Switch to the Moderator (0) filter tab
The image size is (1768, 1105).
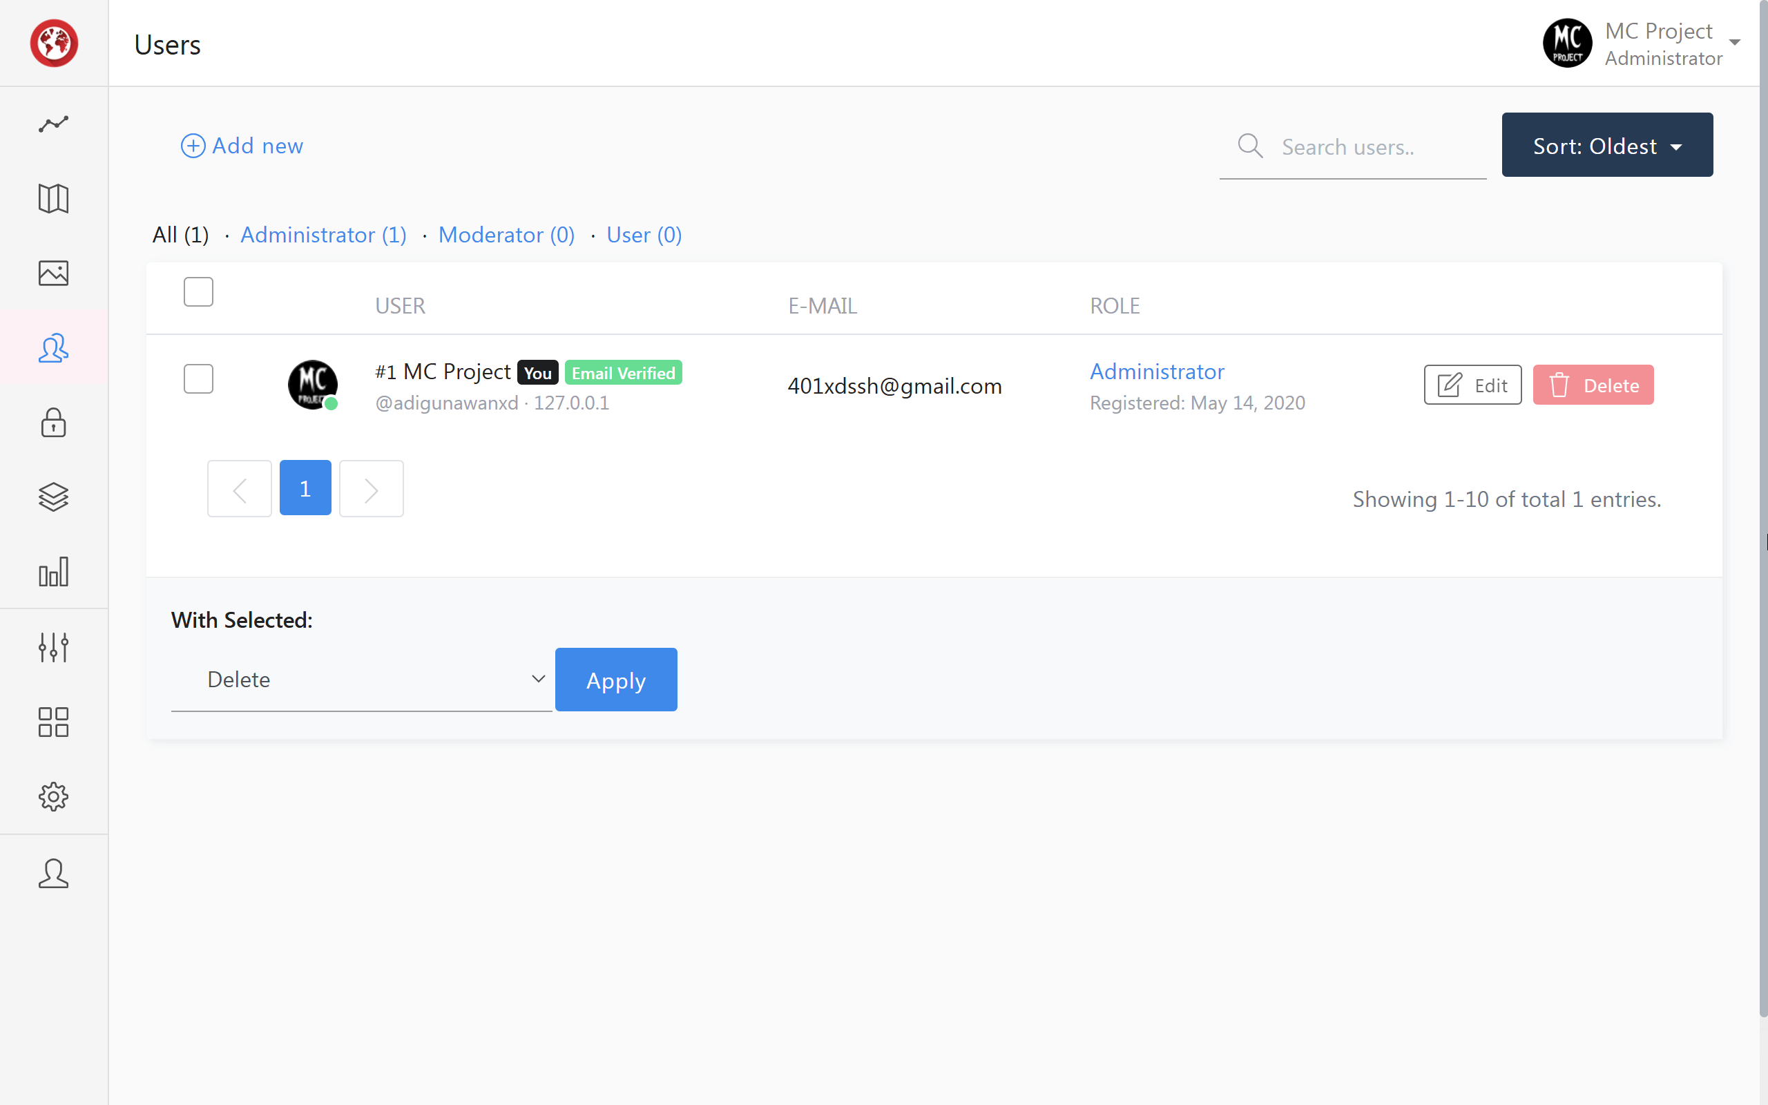506,235
